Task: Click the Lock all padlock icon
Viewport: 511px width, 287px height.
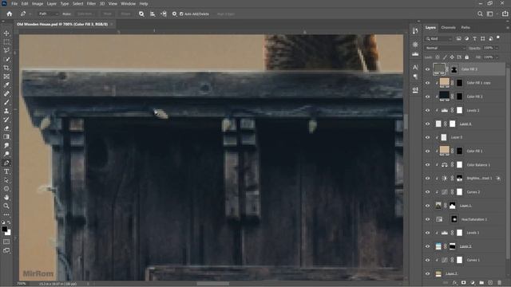Action: (x=466, y=57)
